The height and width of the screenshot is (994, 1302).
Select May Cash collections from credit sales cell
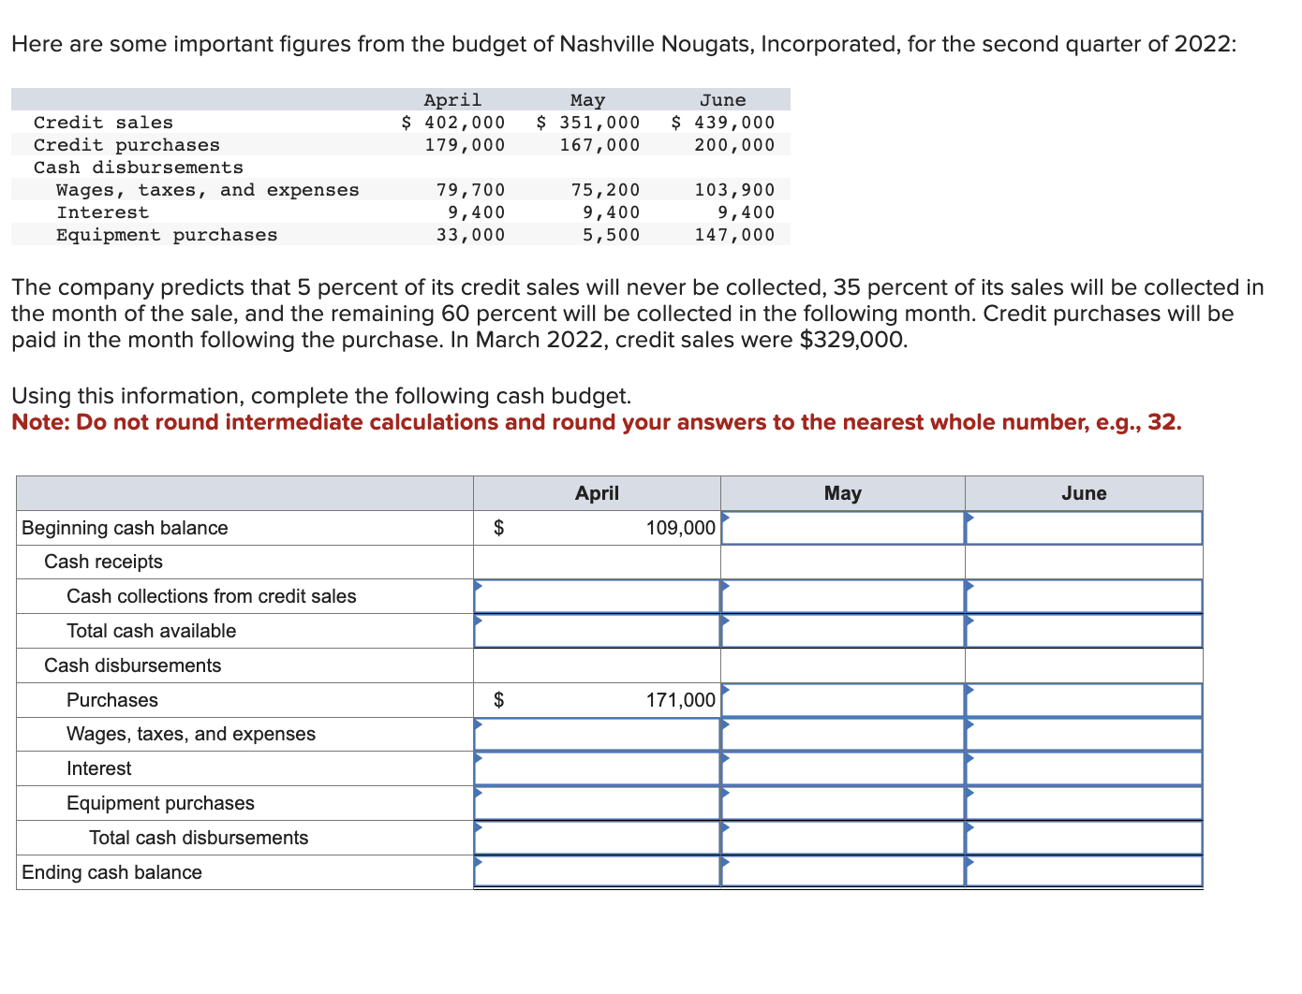coord(843,596)
